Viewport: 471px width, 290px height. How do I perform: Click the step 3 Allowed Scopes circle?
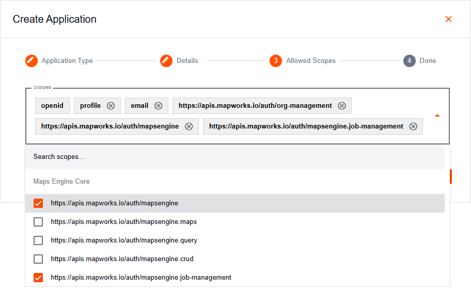(x=275, y=61)
